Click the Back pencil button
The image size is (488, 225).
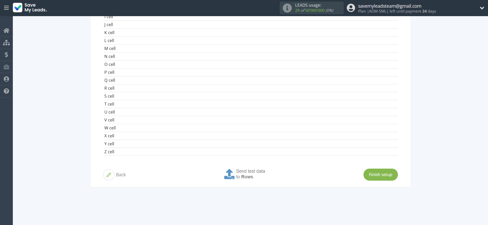115,175
